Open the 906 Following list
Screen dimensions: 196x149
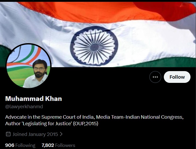point(20,145)
